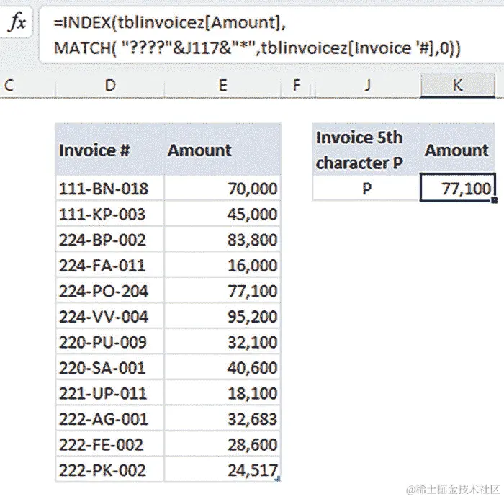
Task: Click amount cell 45,000
Action: tap(222, 214)
